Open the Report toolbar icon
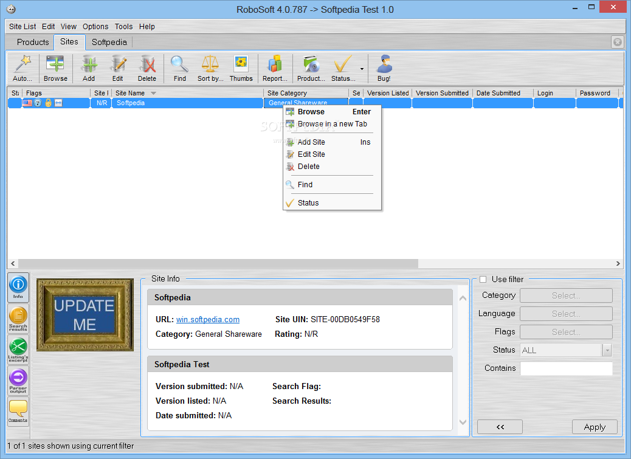Screen dimensions: 631x459 click(275, 68)
